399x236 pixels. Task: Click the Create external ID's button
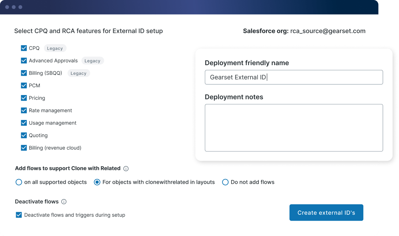326,213
